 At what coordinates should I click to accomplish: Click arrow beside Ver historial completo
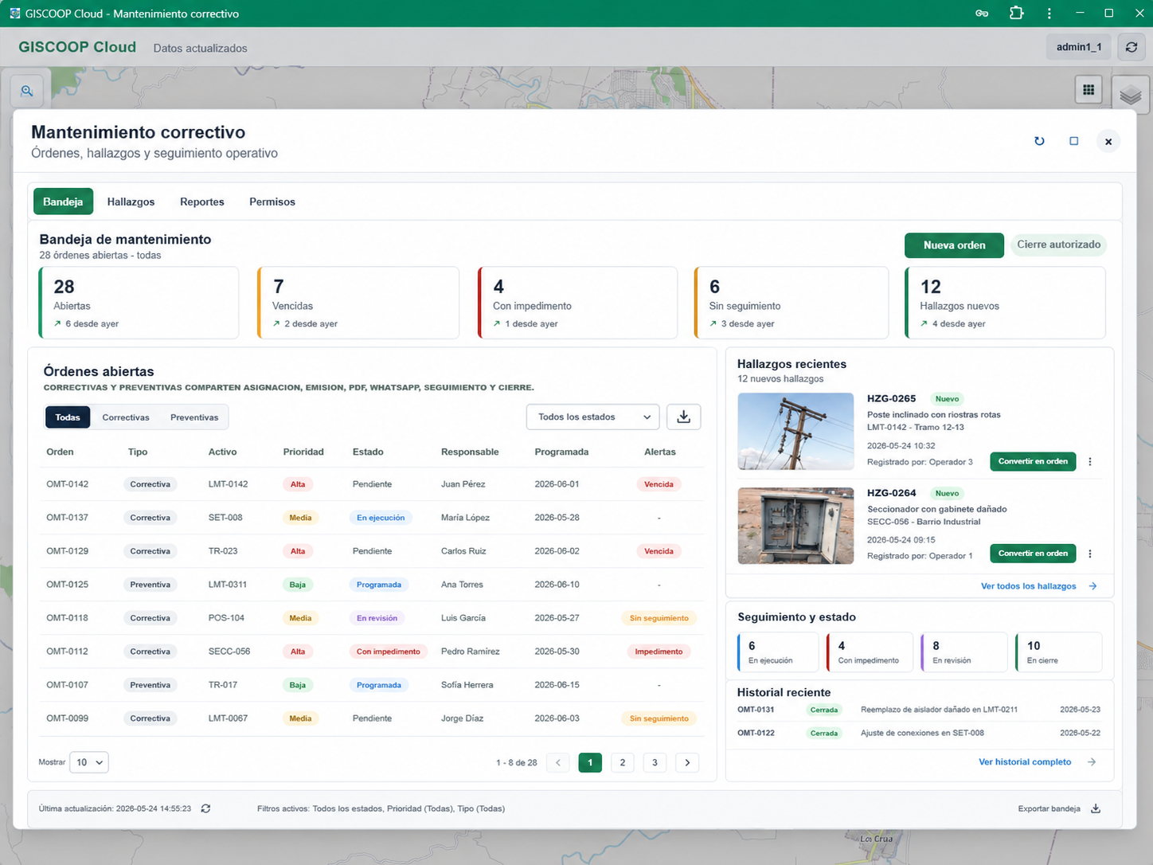point(1092,762)
